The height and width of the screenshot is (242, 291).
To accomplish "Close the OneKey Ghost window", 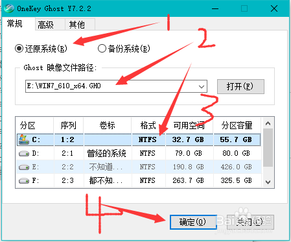I will pos(274,8).
